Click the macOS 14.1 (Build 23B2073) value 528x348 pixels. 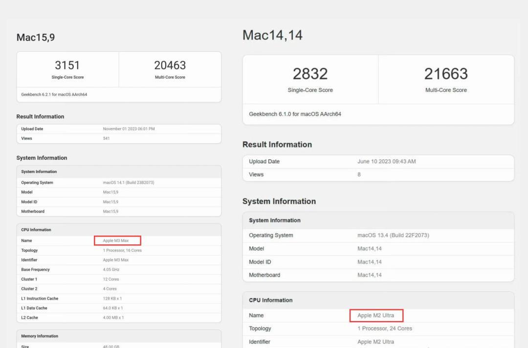(x=128, y=182)
